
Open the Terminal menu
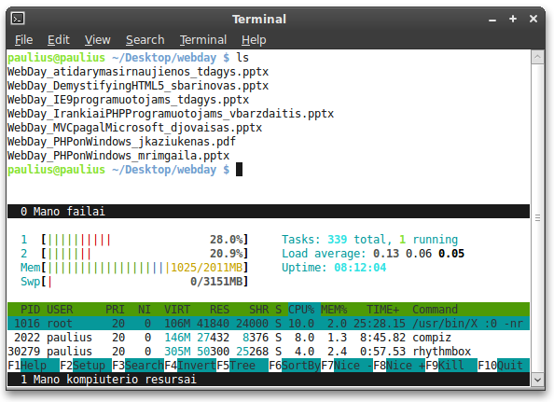click(203, 40)
